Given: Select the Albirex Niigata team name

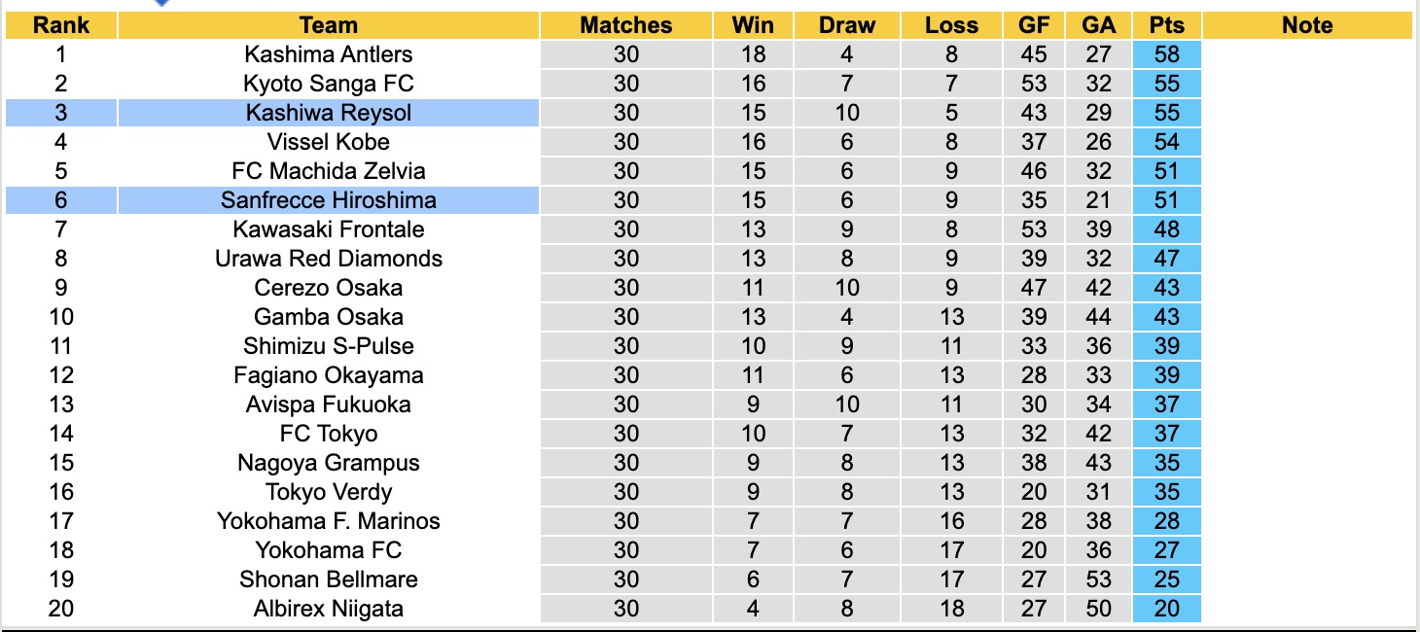Looking at the screenshot, I should tap(329, 609).
